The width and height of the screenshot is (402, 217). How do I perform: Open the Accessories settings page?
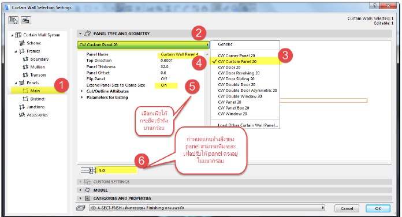(37, 115)
